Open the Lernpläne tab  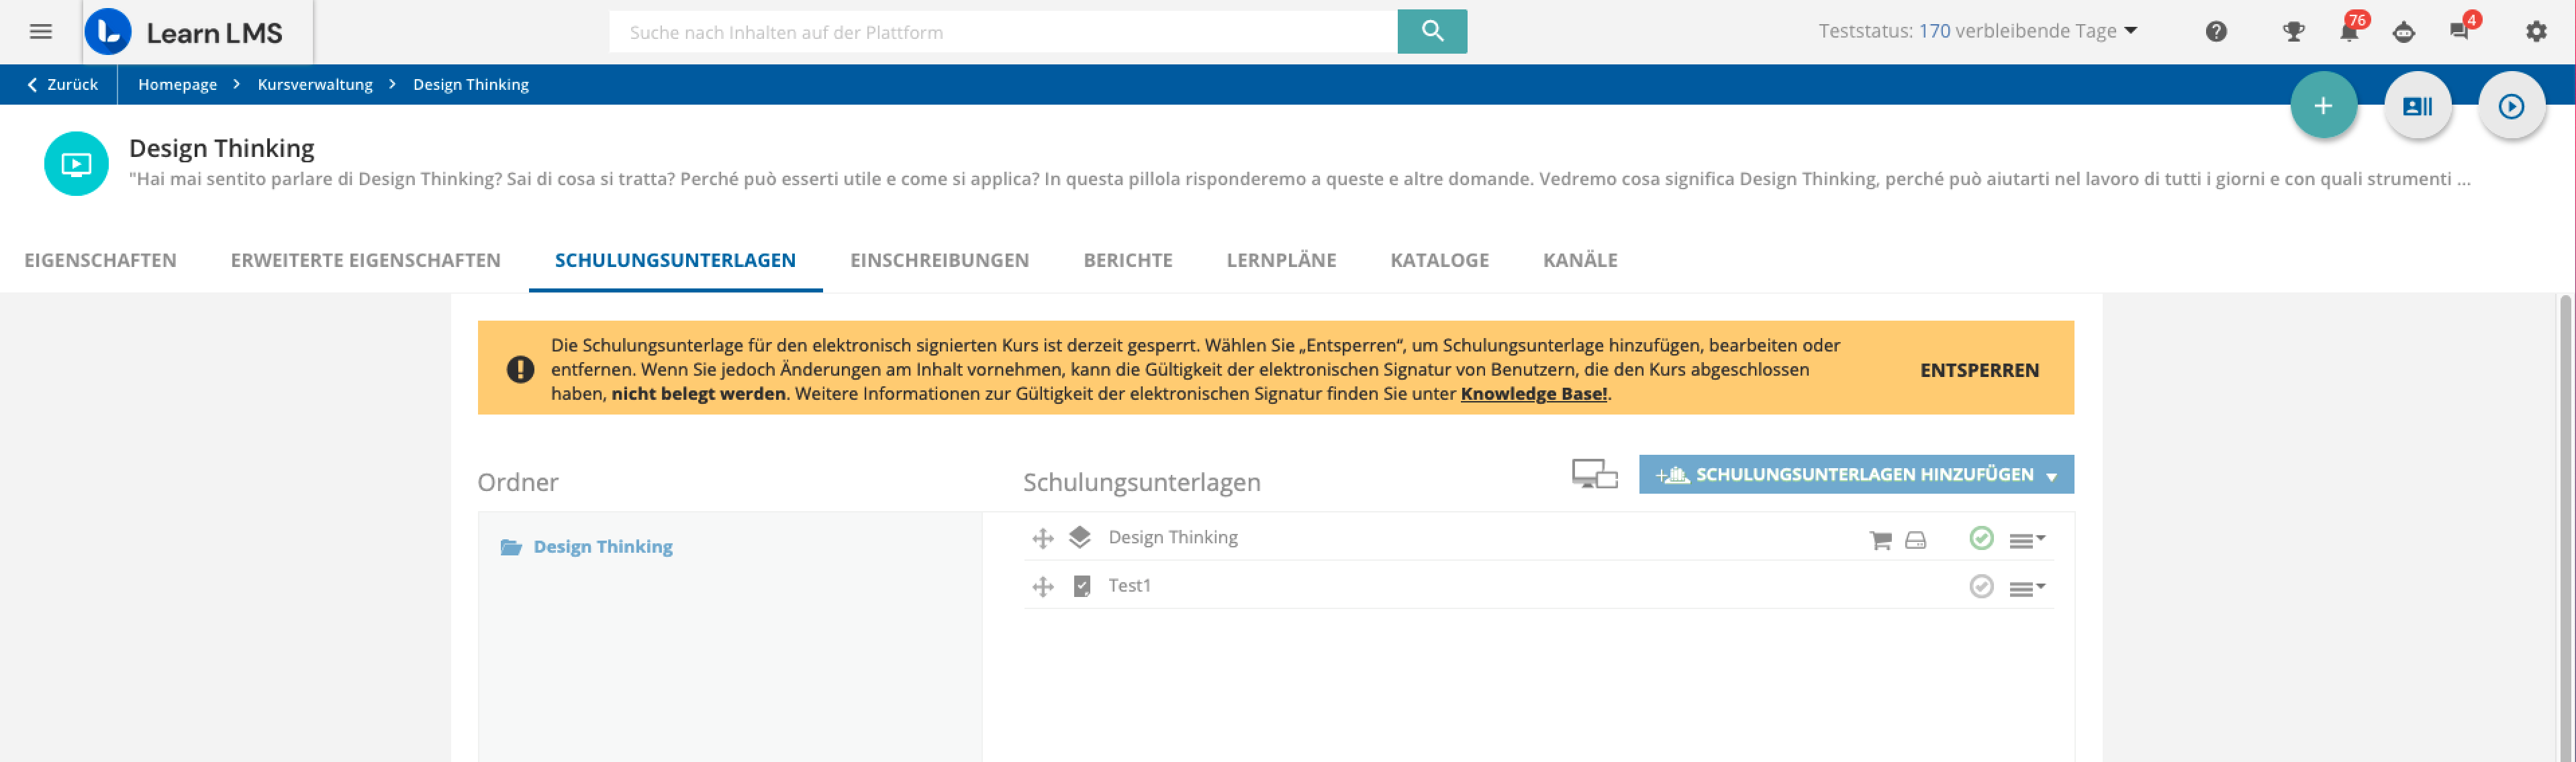pos(1281,261)
